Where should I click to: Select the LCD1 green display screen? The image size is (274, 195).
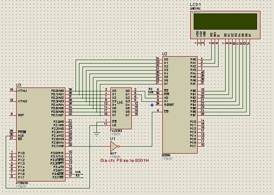coord(225,21)
